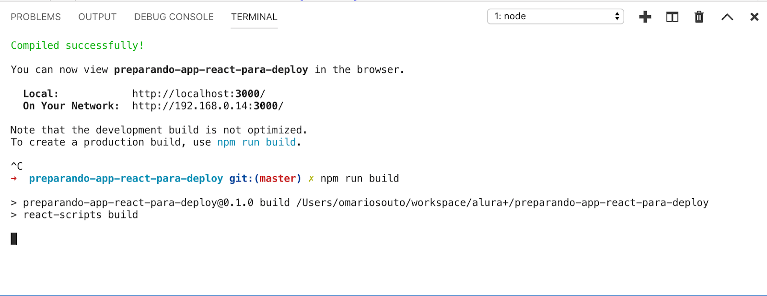Click the 'Local:' label
Viewport: 767px width, 296px height.
tap(41, 94)
